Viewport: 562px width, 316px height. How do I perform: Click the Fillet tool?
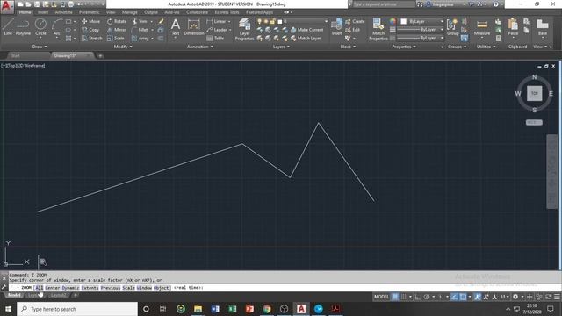[140, 30]
